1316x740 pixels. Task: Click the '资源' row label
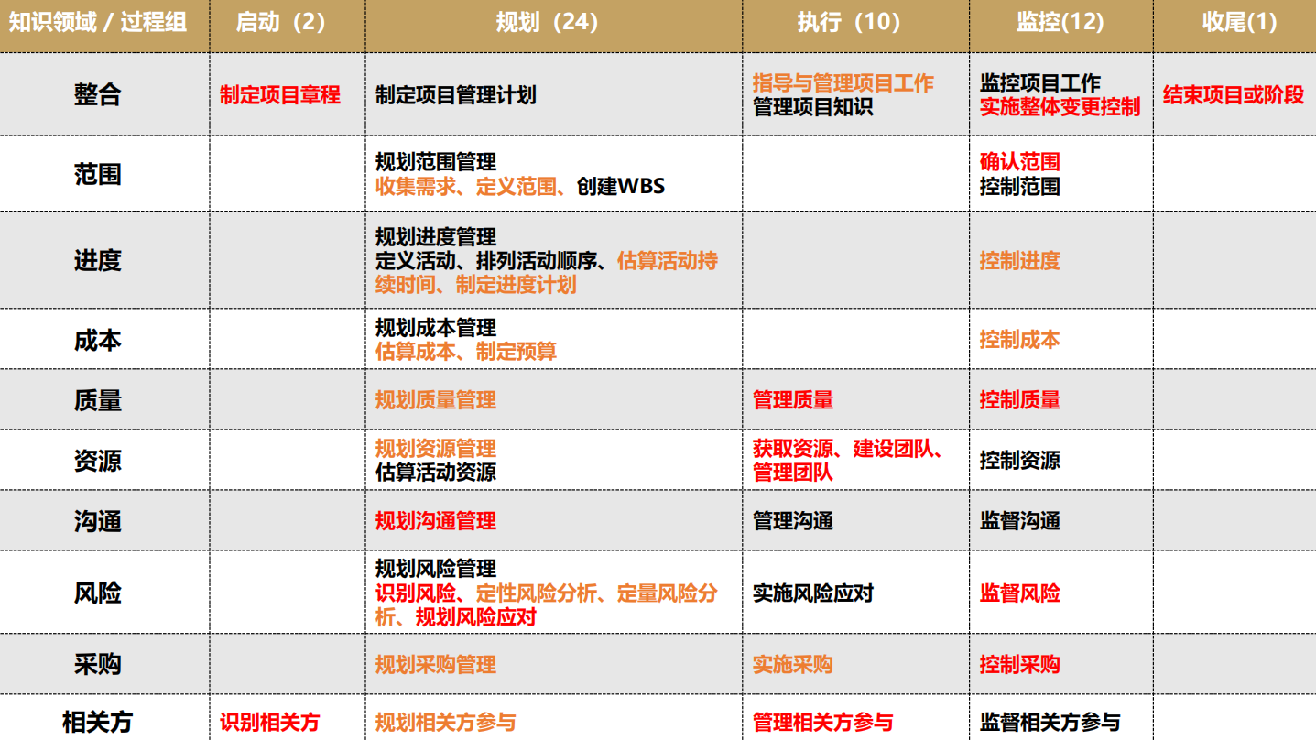[97, 461]
